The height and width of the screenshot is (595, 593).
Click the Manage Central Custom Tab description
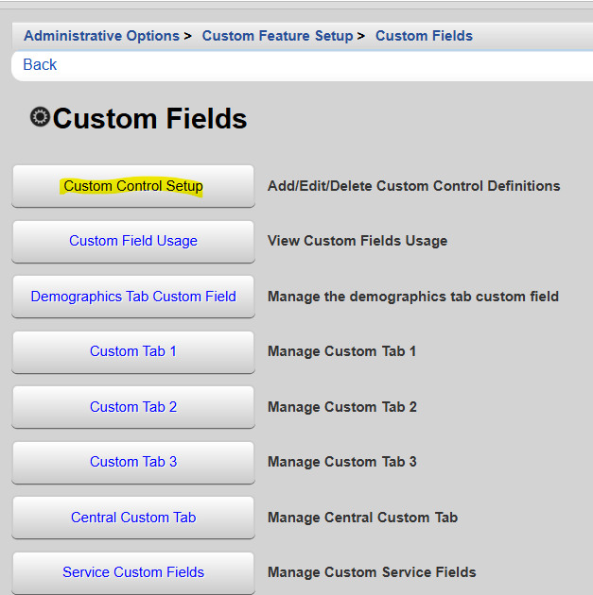[362, 518]
